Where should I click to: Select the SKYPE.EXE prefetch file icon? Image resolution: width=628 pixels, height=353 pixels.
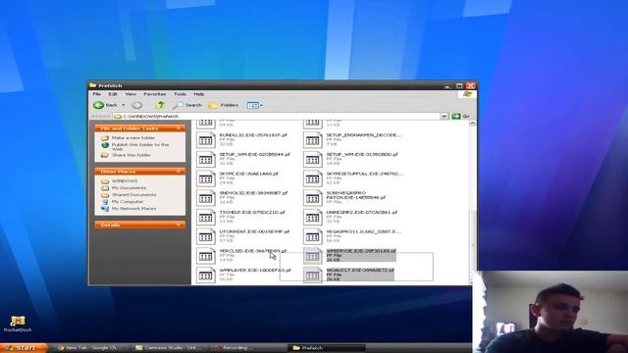click(x=206, y=178)
